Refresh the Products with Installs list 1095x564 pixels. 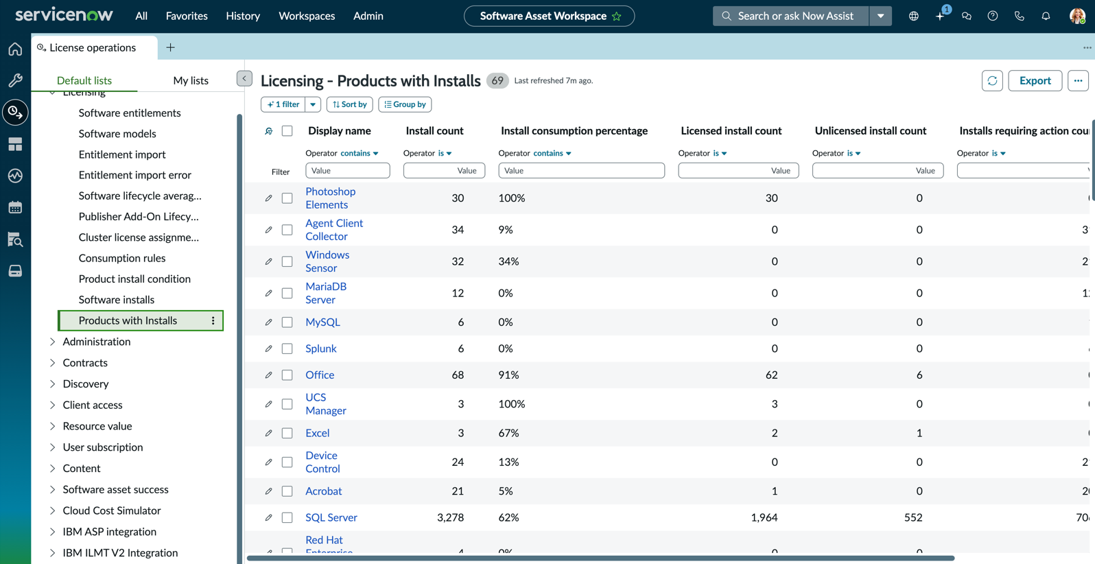992,81
